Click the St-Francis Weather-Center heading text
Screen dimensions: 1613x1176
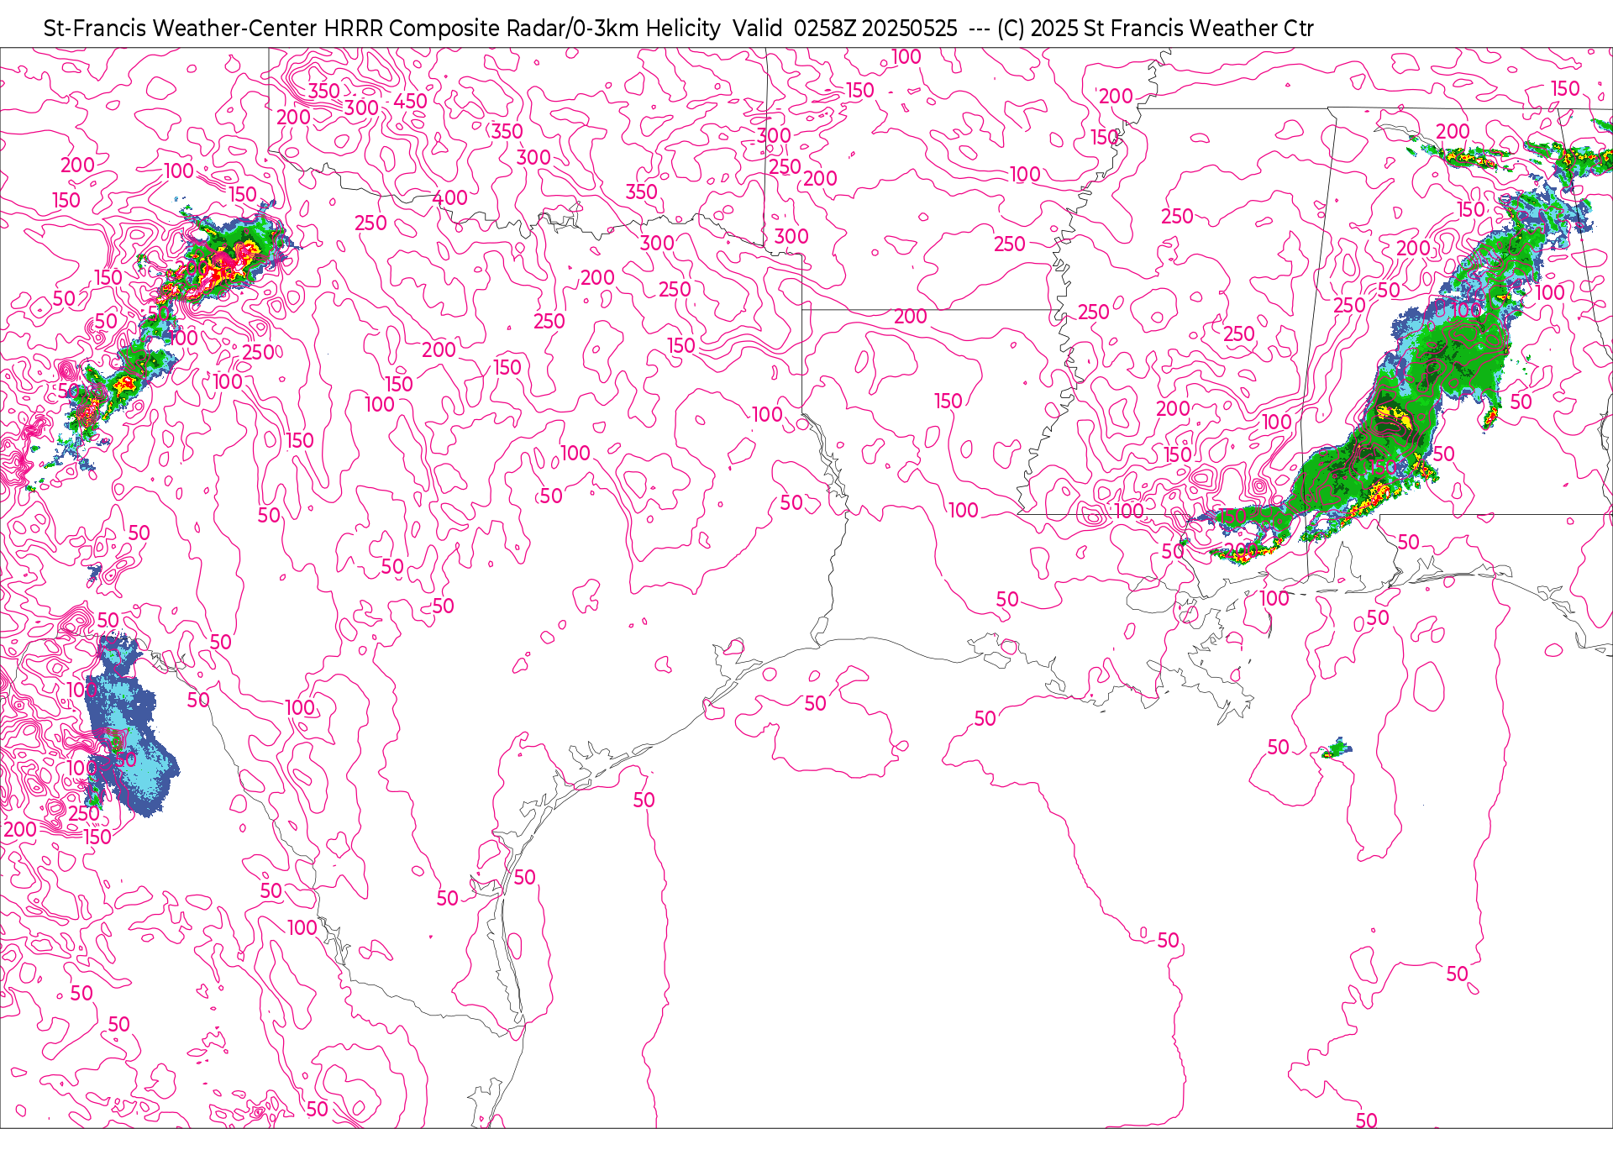click(181, 29)
